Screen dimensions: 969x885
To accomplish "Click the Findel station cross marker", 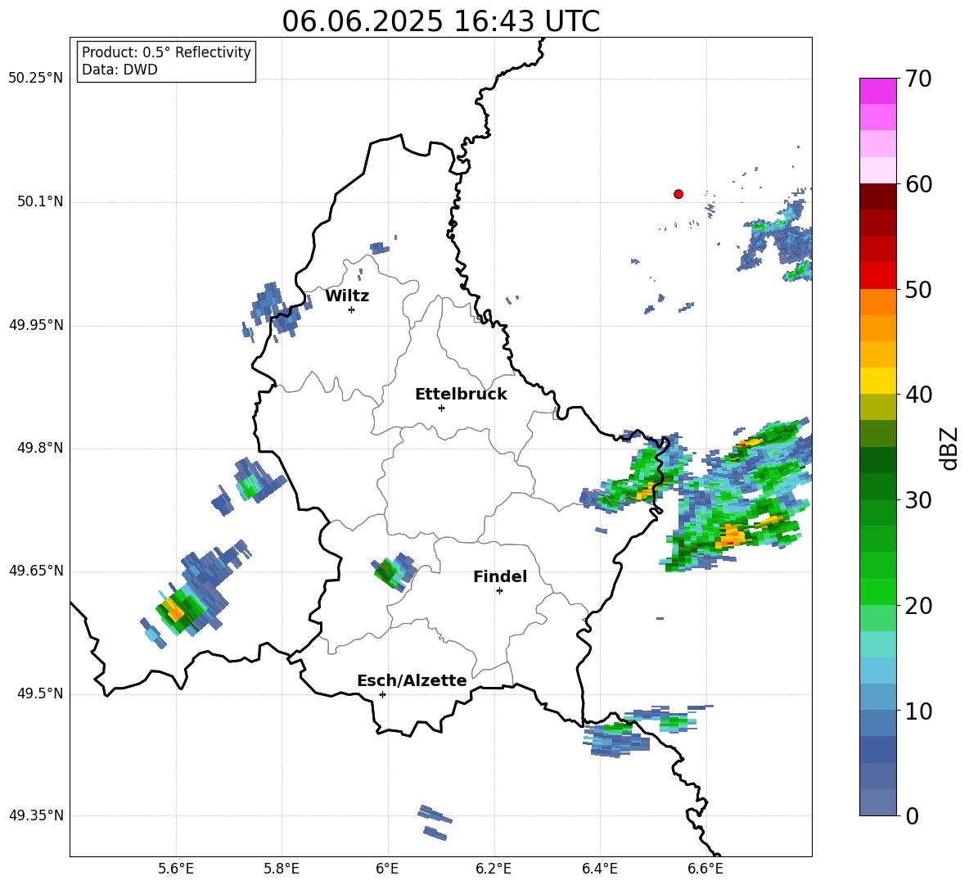I will 499,591.
